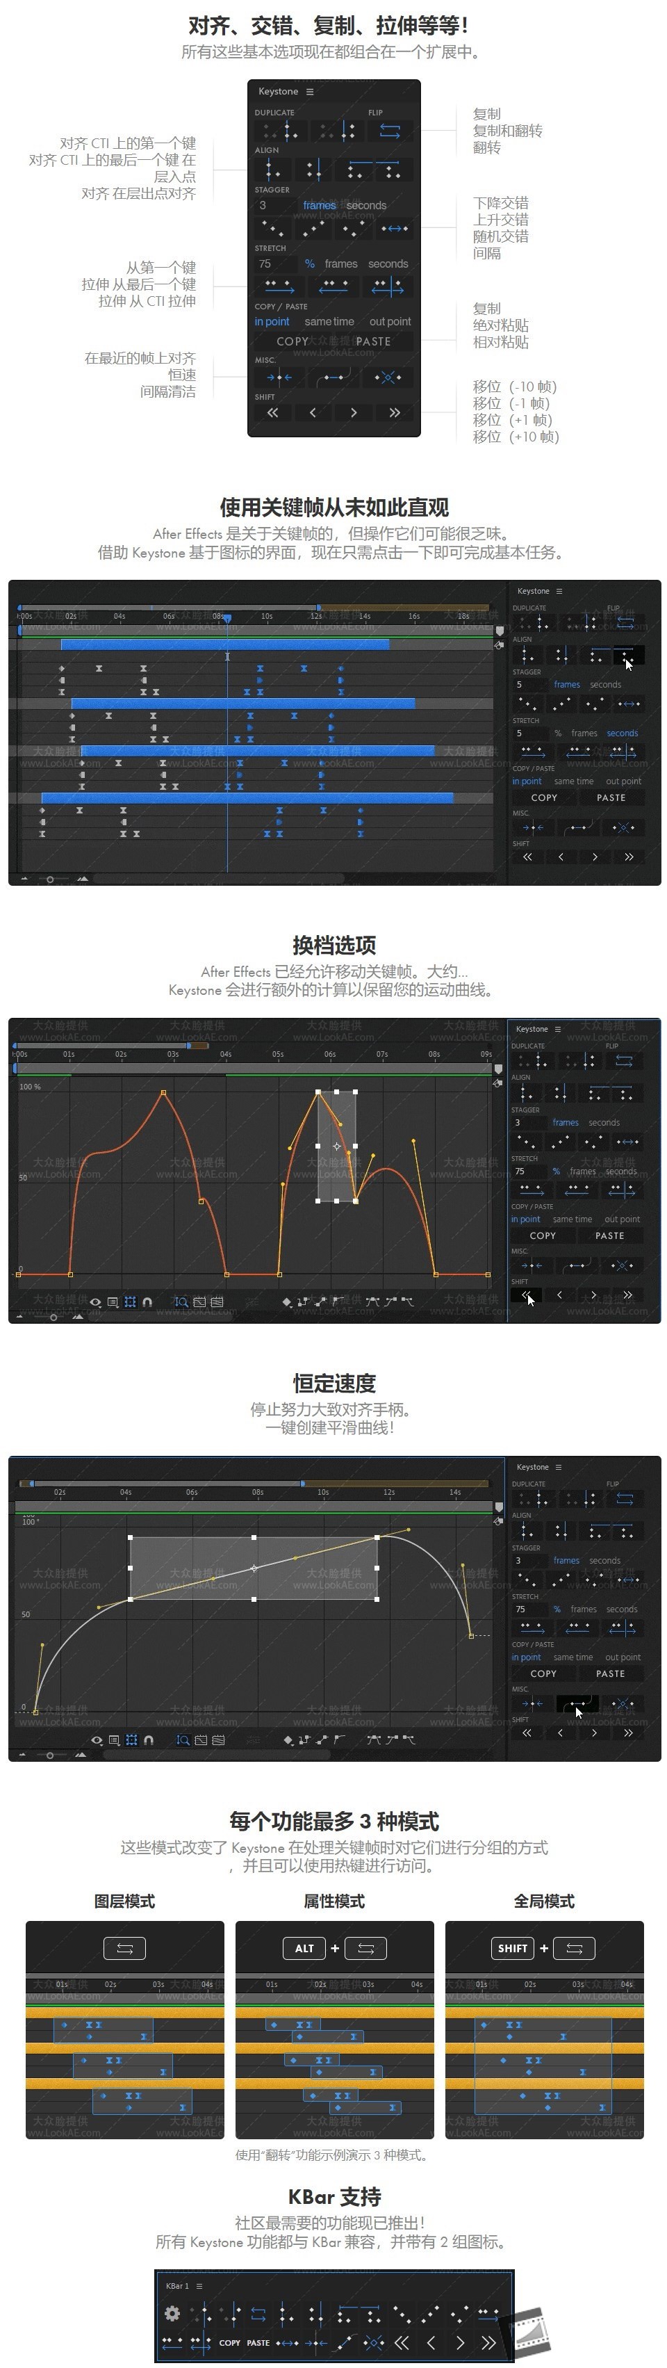Click highlighted align out-point icon beside layer timeline
The width and height of the screenshot is (667, 2368).
[x=628, y=654]
